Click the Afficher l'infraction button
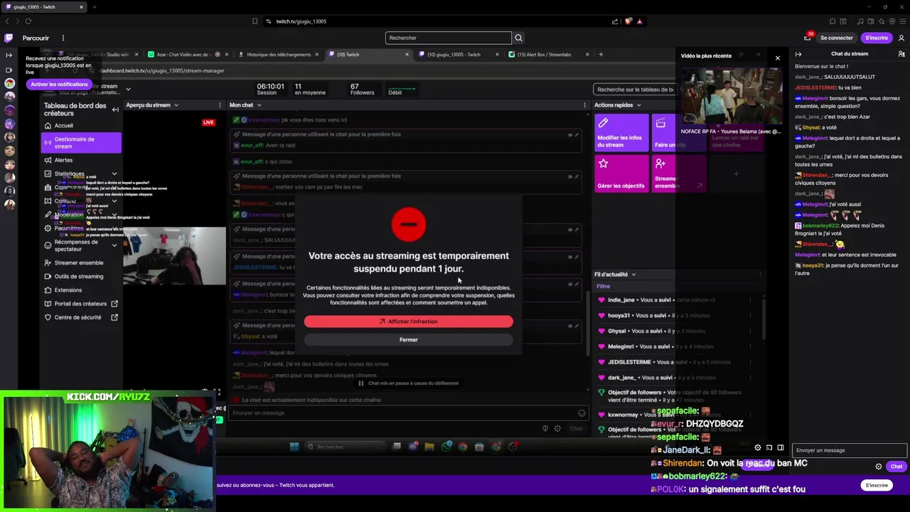The height and width of the screenshot is (512, 910). coord(408,321)
